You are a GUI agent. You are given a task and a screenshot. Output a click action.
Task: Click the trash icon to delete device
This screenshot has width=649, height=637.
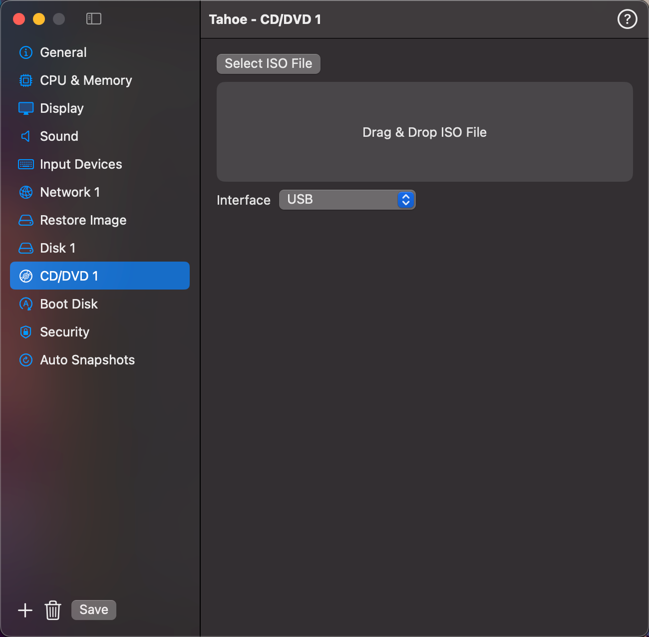tap(53, 610)
